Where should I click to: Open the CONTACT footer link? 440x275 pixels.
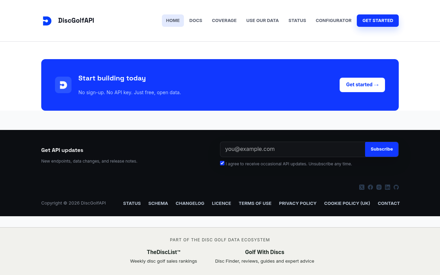(x=389, y=203)
